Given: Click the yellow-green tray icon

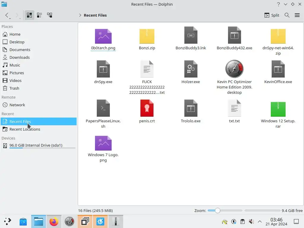Looking at the screenshot, I should (225, 221).
